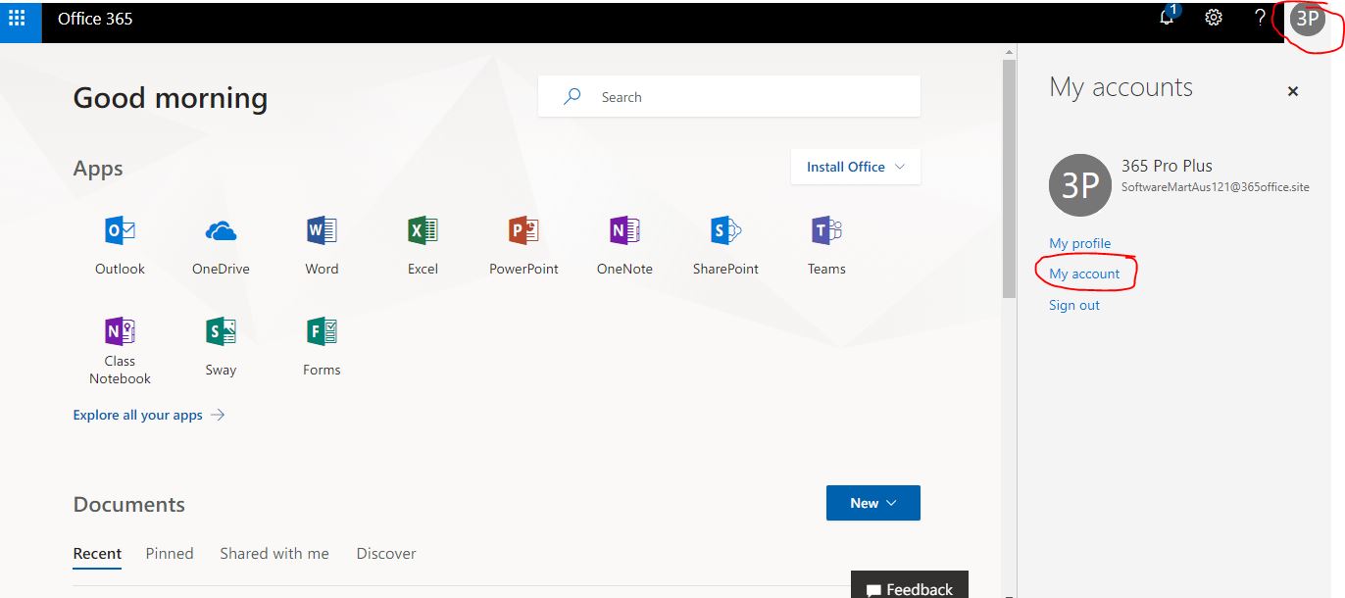Click the SoftwareMartAus121 email address
The height and width of the screenshot is (598, 1345).
coord(1215,187)
